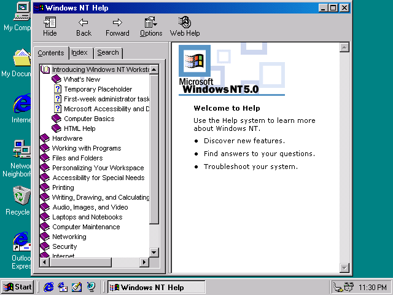
Task: Select 'Files and Folders' text
Action: (x=77, y=158)
